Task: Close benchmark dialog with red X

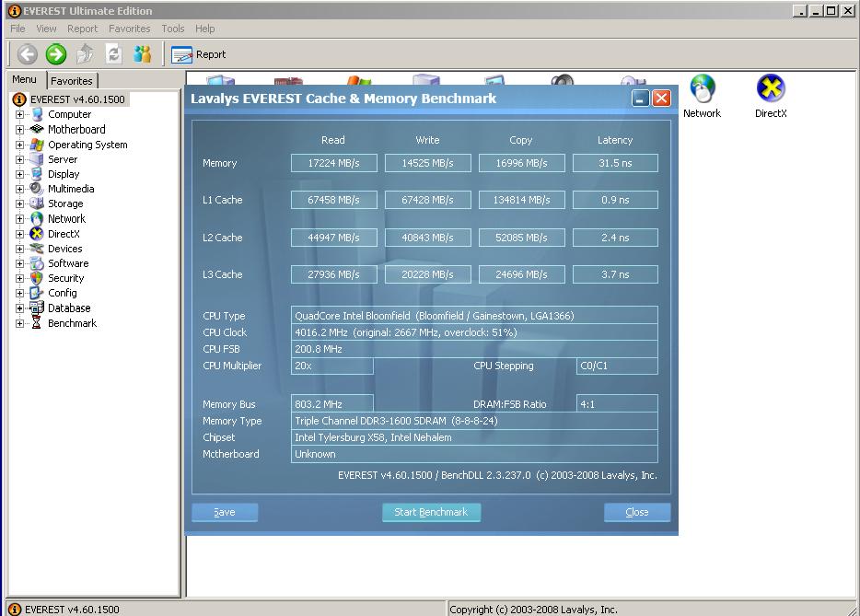Action: [x=661, y=99]
